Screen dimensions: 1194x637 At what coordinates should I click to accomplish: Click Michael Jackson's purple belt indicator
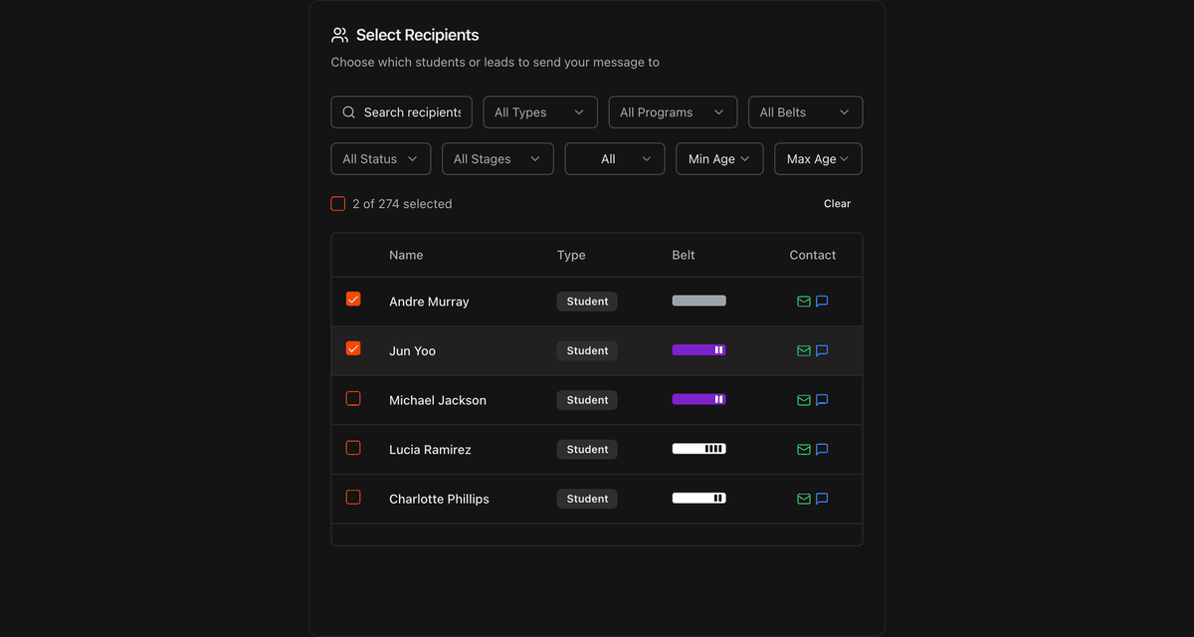pos(699,399)
